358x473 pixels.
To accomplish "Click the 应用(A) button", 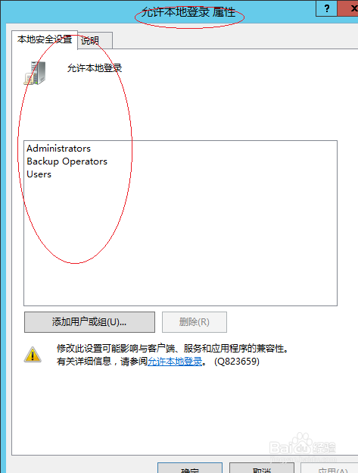I will click(x=330, y=468).
